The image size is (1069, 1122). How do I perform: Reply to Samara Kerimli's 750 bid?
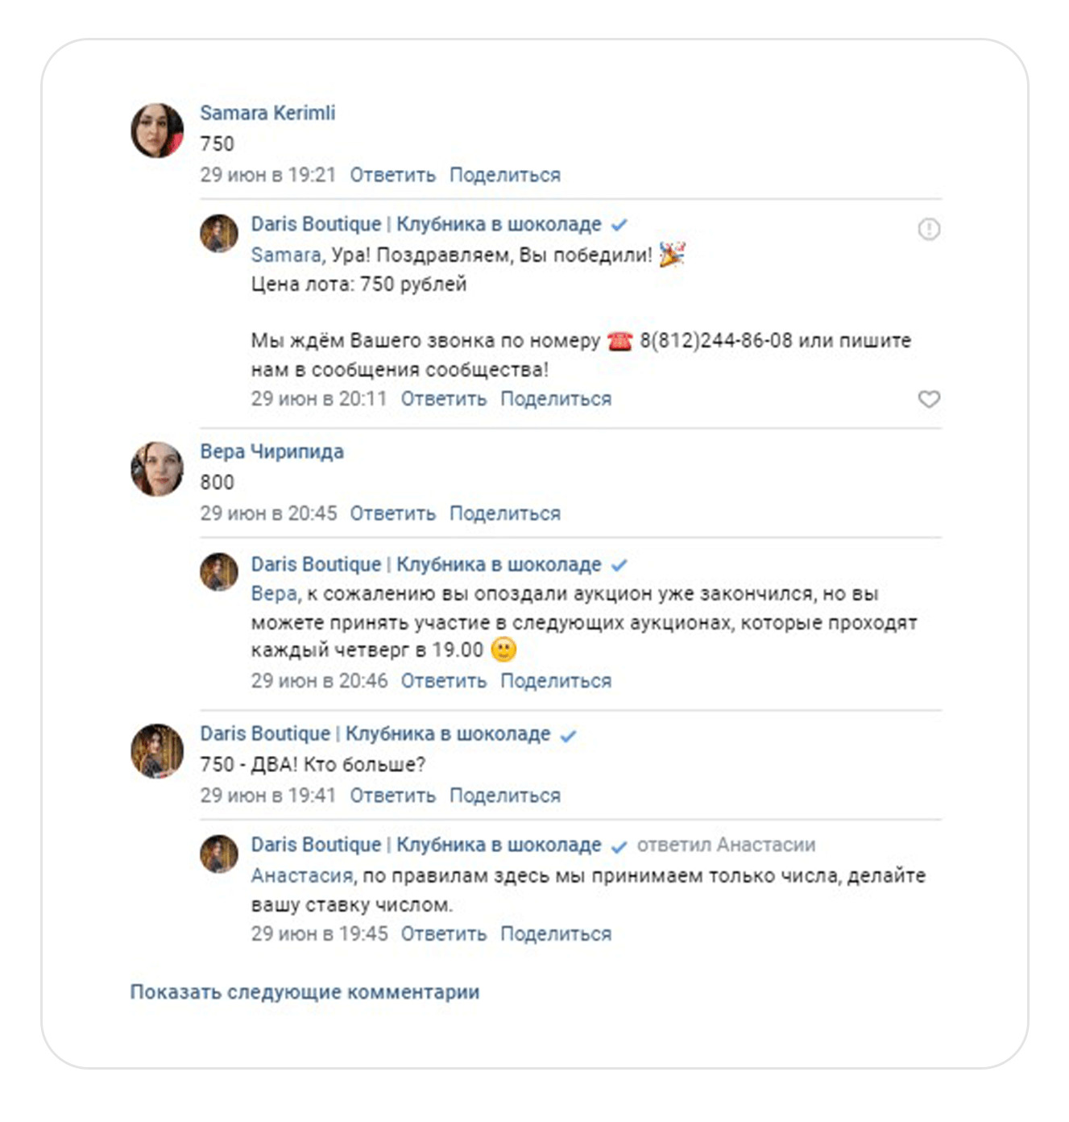coord(392,175)
